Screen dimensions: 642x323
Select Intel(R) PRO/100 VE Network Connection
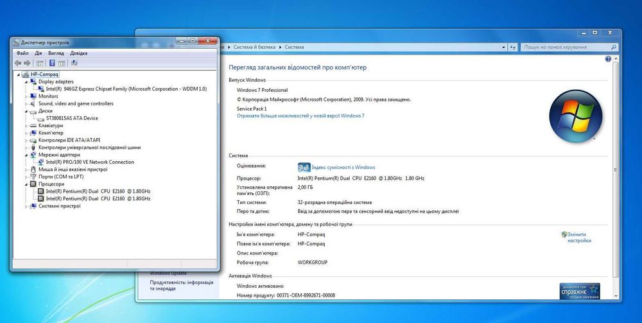coord(90,162)
